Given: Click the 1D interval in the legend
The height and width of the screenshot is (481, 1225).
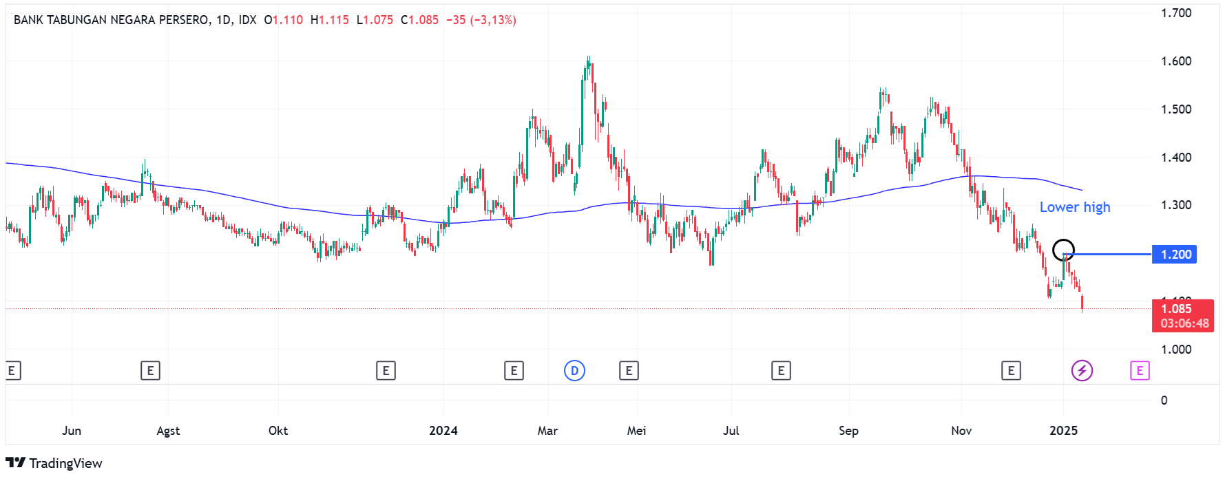Looking at the screenshot, I should 224,20.
